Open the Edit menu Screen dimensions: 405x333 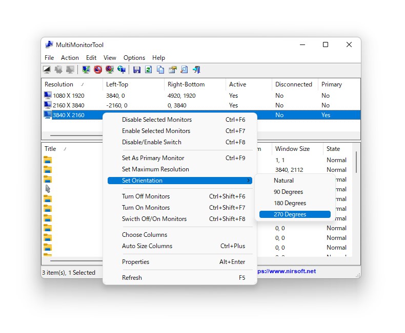click(91, 58)
